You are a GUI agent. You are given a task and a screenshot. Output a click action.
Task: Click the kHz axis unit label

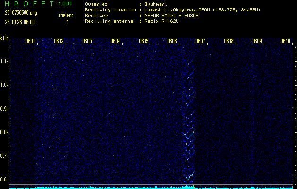(x=4, y=38)
